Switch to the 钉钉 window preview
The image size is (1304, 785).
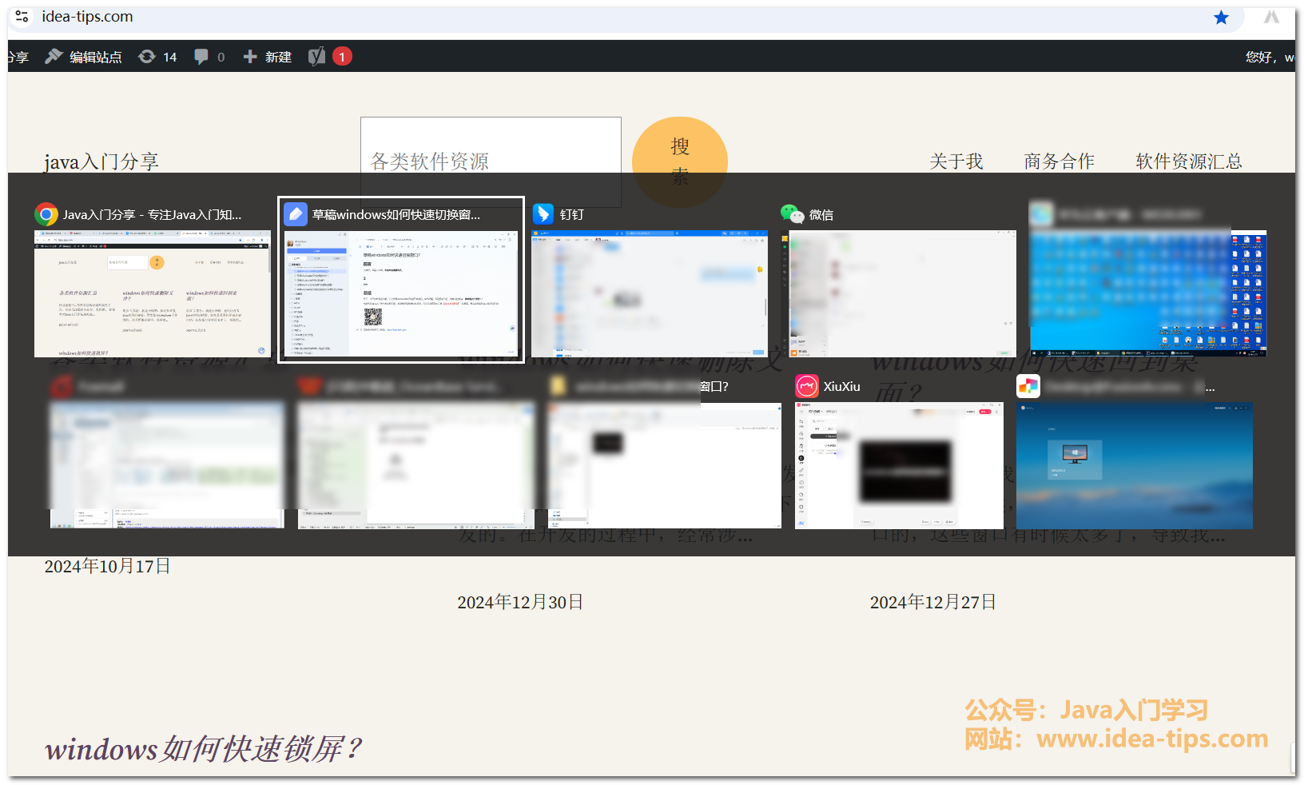[x=650, y=293]
